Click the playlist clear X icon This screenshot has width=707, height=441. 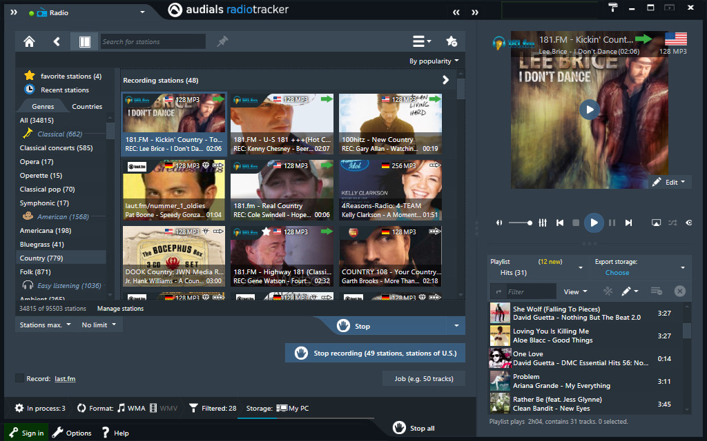pos(680,291)
